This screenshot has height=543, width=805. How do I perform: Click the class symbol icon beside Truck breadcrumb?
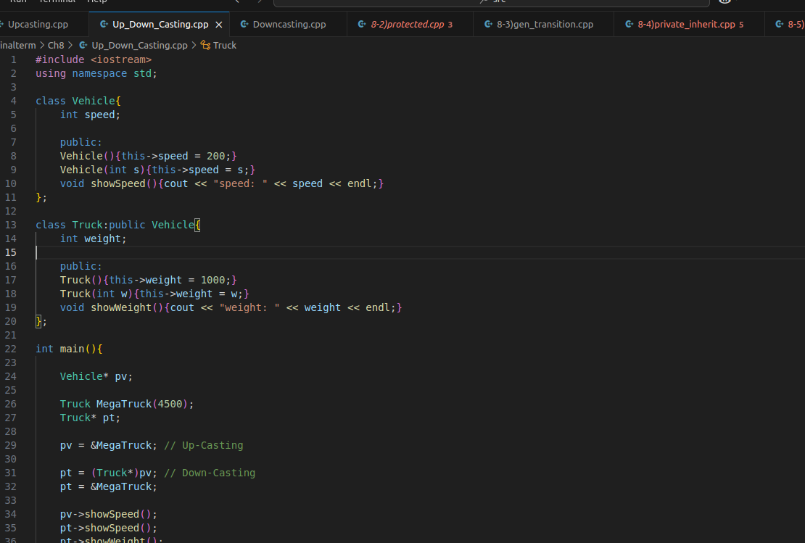205,45
